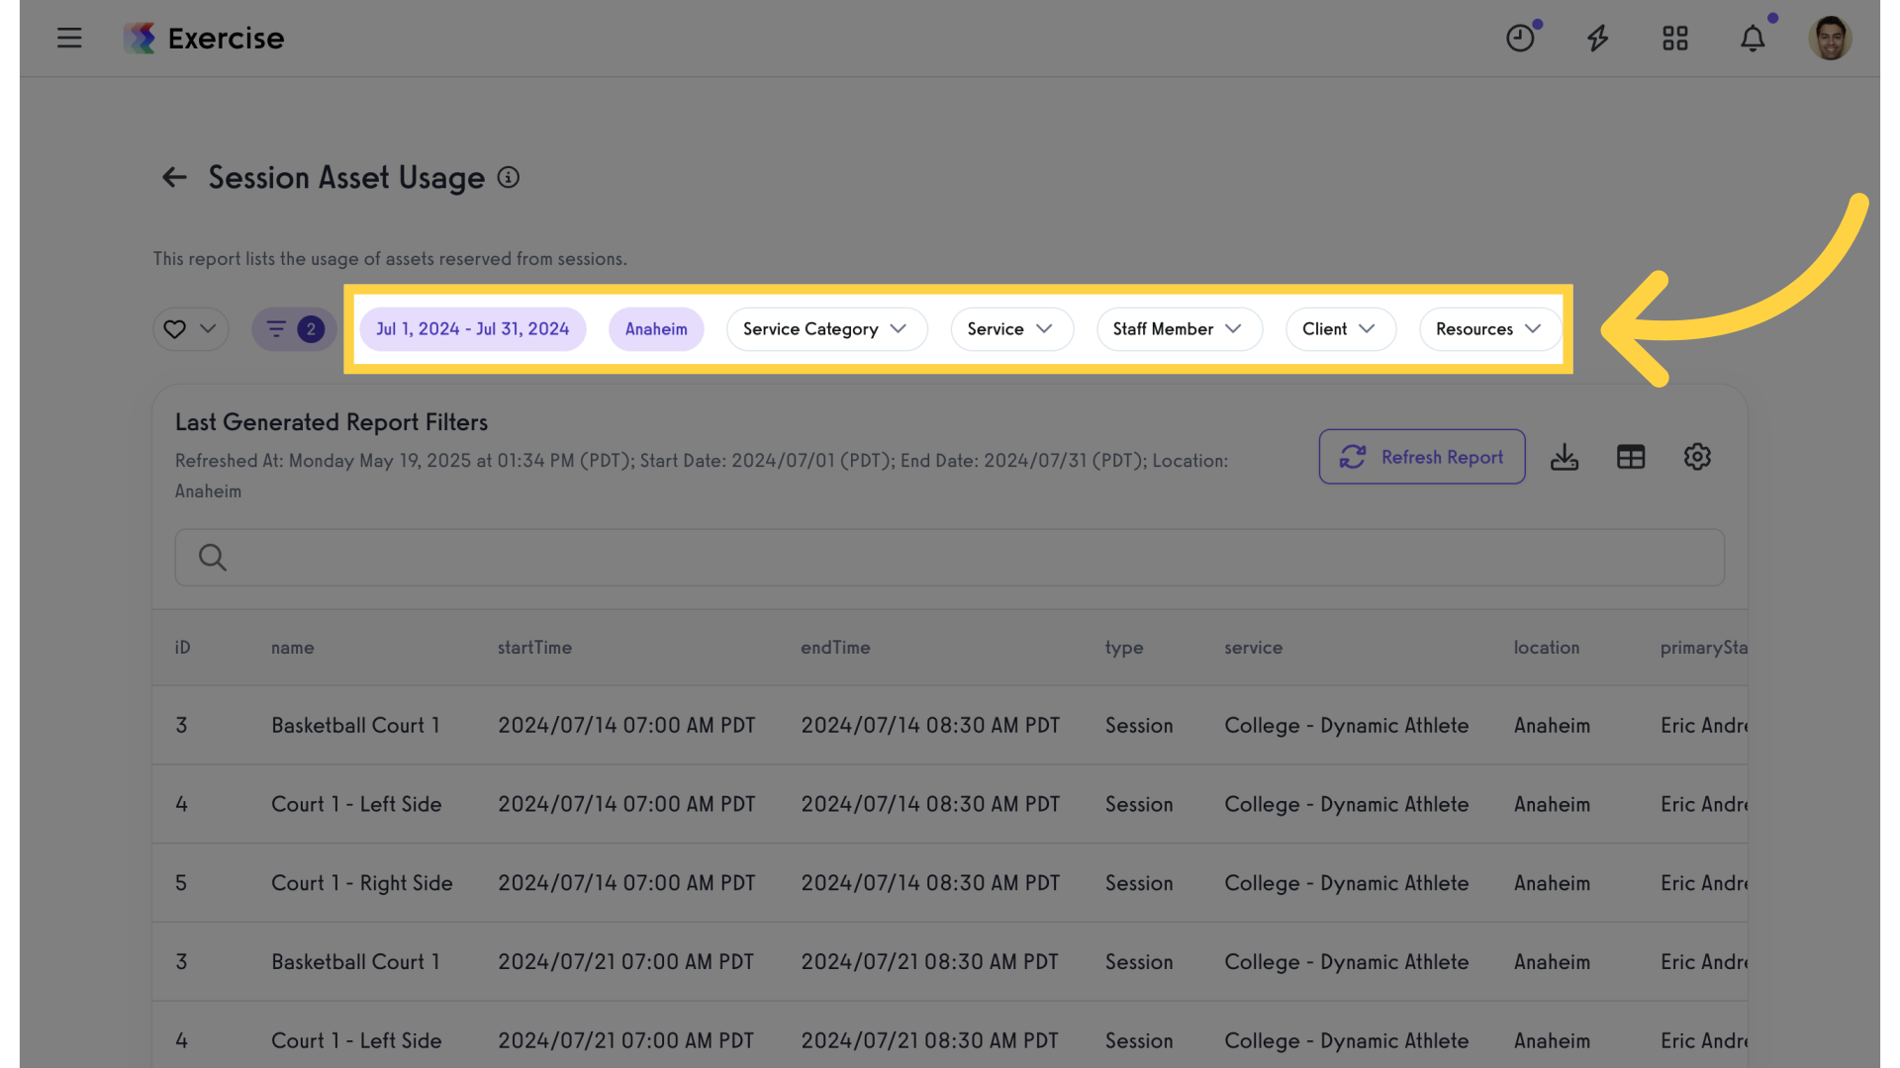Click Session type in Court 1 - Right Side row

click(1139, 883)
